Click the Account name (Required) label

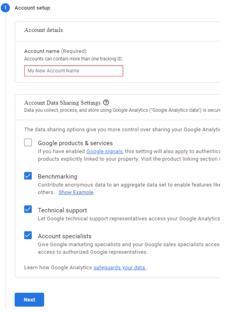pyautogui.click(x=55, y=51)
